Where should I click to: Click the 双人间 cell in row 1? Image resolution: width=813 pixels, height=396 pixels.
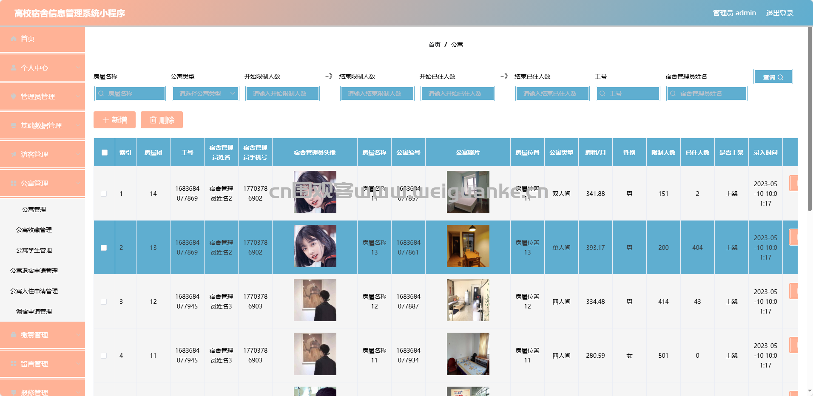tap(561, 194)
